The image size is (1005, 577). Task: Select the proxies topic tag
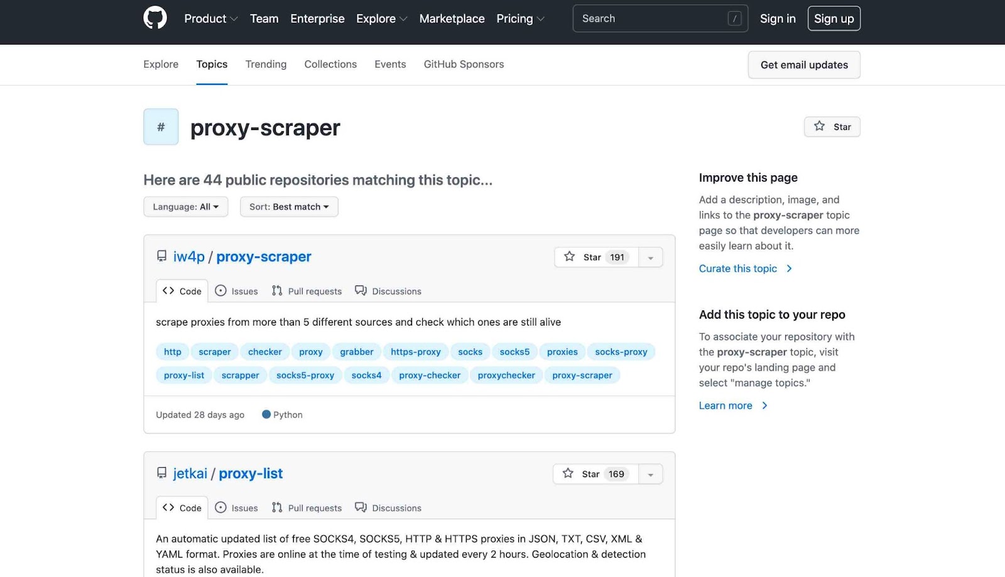tap(562, 352)
